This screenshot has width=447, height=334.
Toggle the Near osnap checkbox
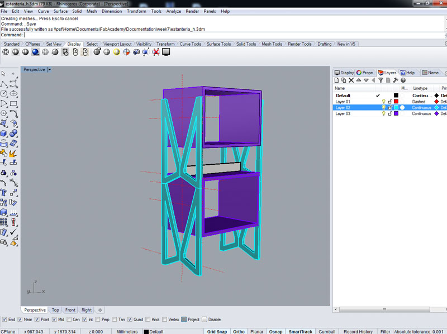[x=20, y=319]
